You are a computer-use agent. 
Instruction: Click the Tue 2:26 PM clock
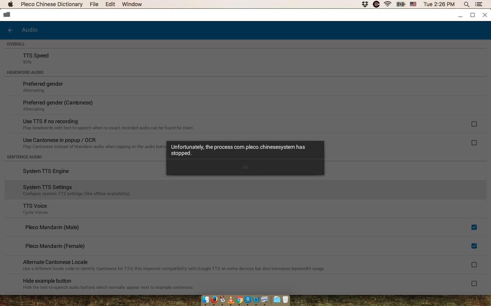pyautogui.click(x=439, y=4)
